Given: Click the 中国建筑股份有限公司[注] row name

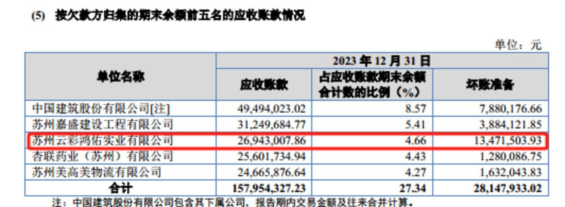Looking at the screenshot, I should (x=101, y=108).
